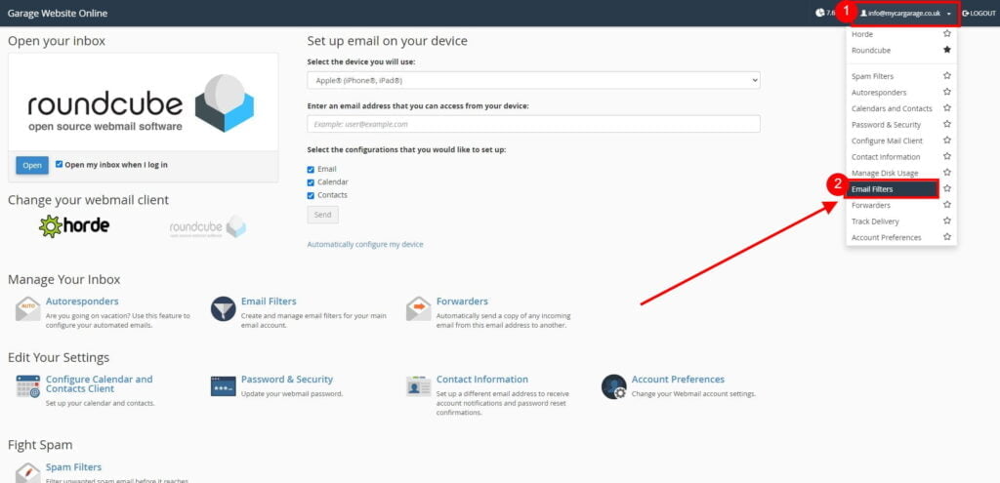Open Contact Information from account menu

pyautogui.click(x=886, y=157)
